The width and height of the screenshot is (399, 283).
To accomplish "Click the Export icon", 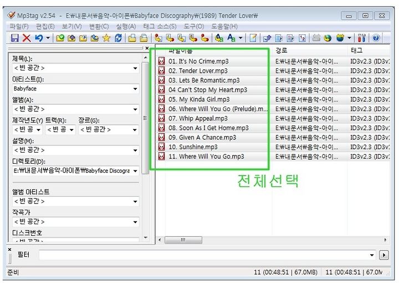I will coord(267,38).
